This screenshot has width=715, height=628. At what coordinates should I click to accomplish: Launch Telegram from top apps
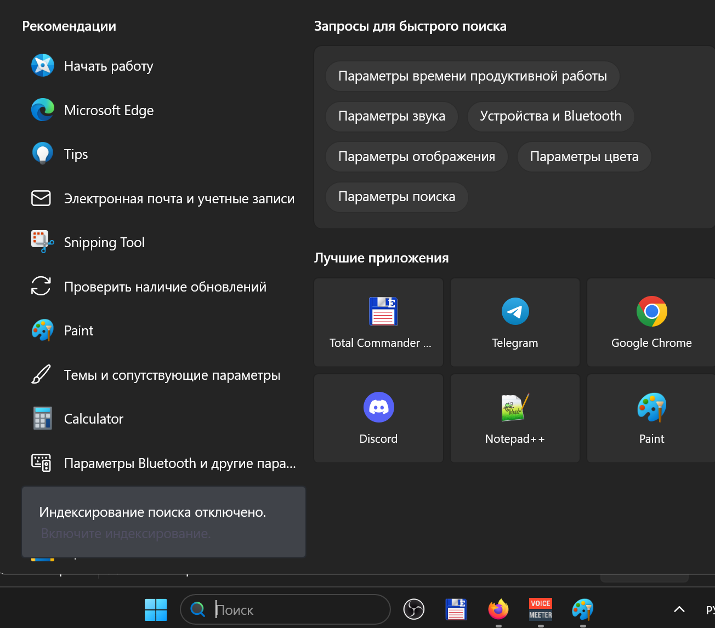[x=515, y=322]
